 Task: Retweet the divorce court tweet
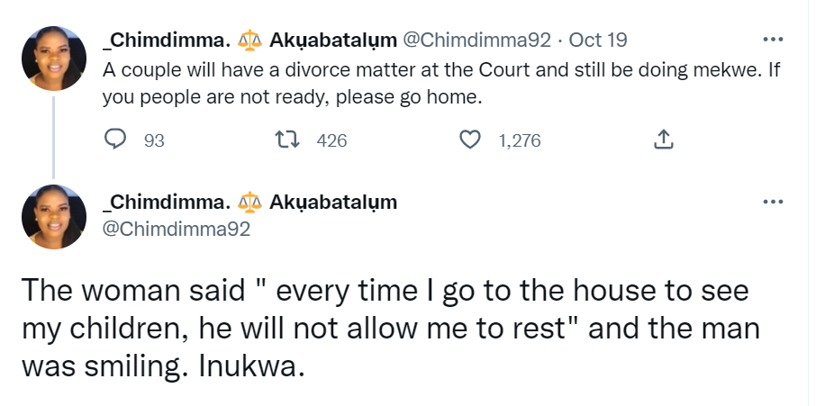pos(292,140)
